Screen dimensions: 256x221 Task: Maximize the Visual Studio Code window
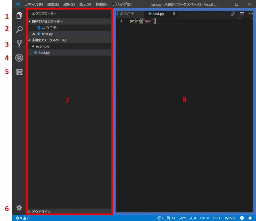[x=236, y=4]
